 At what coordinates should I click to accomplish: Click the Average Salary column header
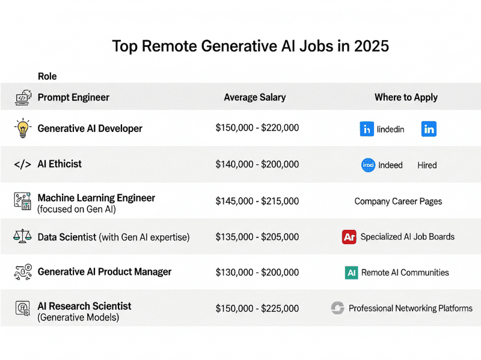(x=254, y=97)
